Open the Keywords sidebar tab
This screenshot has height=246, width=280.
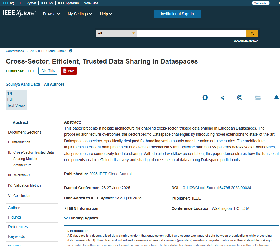[x=17, y=237]
